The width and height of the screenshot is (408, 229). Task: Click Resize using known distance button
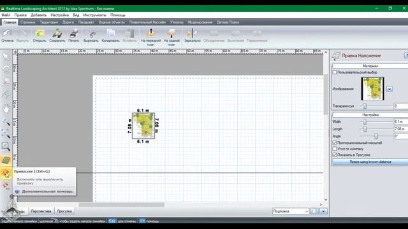point(370,162)
